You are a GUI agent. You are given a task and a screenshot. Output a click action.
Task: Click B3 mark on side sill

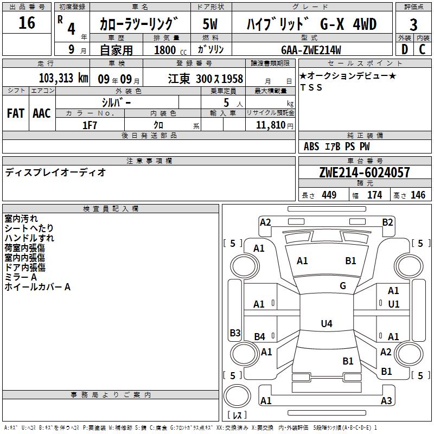tap(235, 333)
